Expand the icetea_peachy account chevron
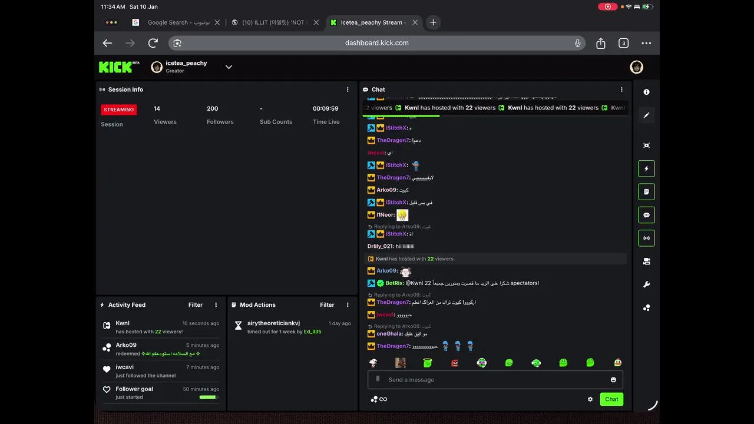The image size is (754, 424). coord(229,67)
